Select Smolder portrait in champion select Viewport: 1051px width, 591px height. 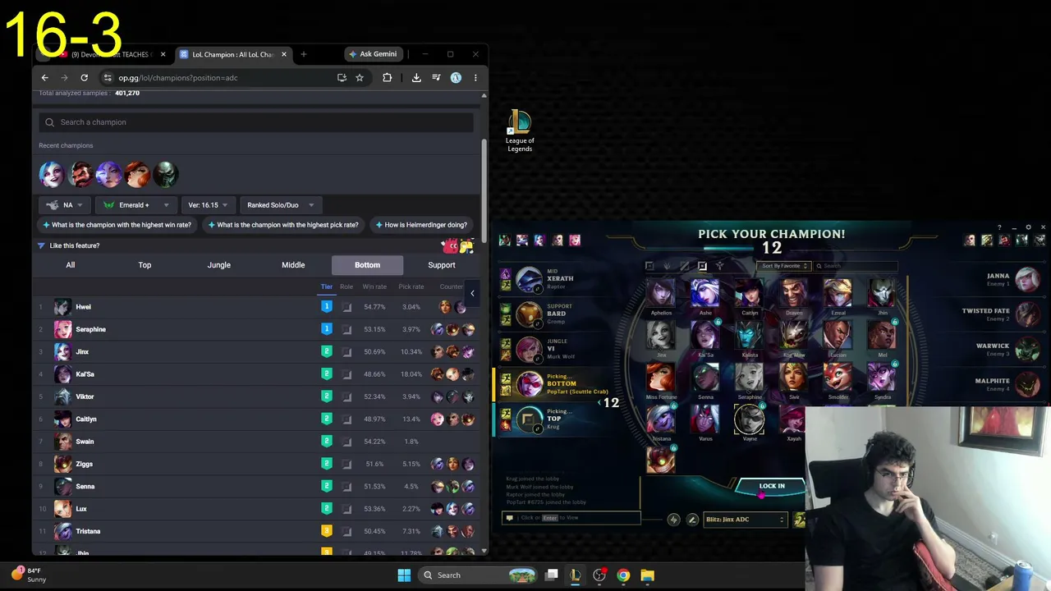click(x=838, y=378)
